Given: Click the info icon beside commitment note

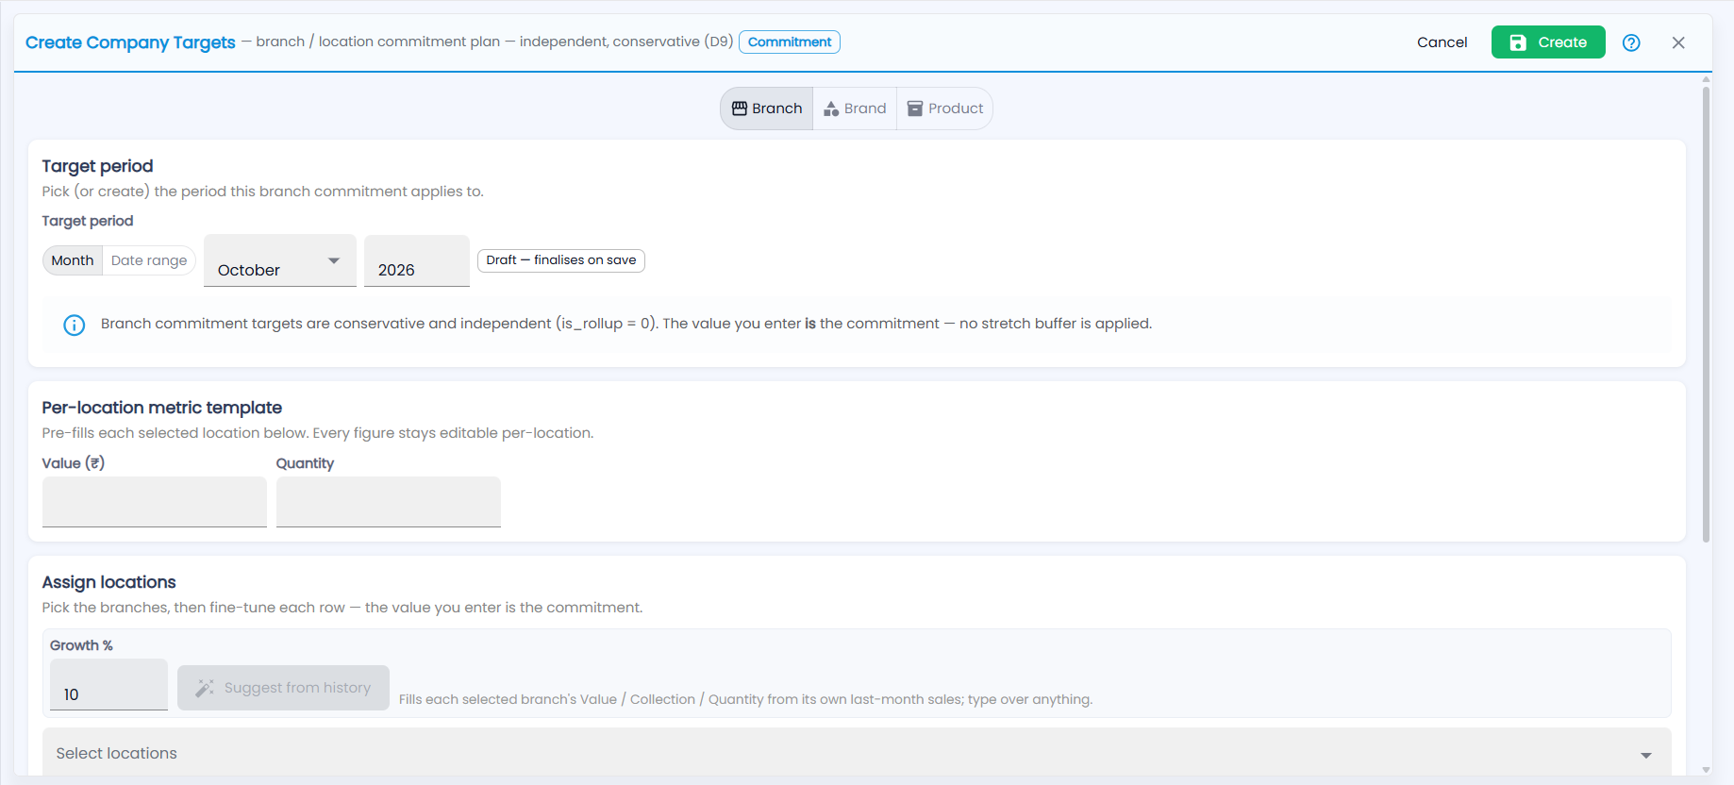Looking at the screenshot, I should (74, 325).
